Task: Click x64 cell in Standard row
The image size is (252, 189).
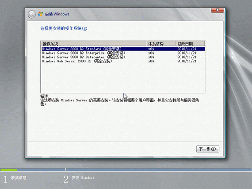Action: pyautogui.click(x=151, y=49)
